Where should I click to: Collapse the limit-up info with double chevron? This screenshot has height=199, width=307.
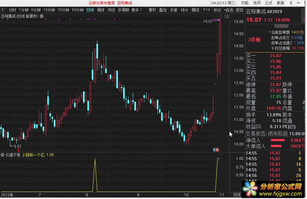tap(281, 26)
